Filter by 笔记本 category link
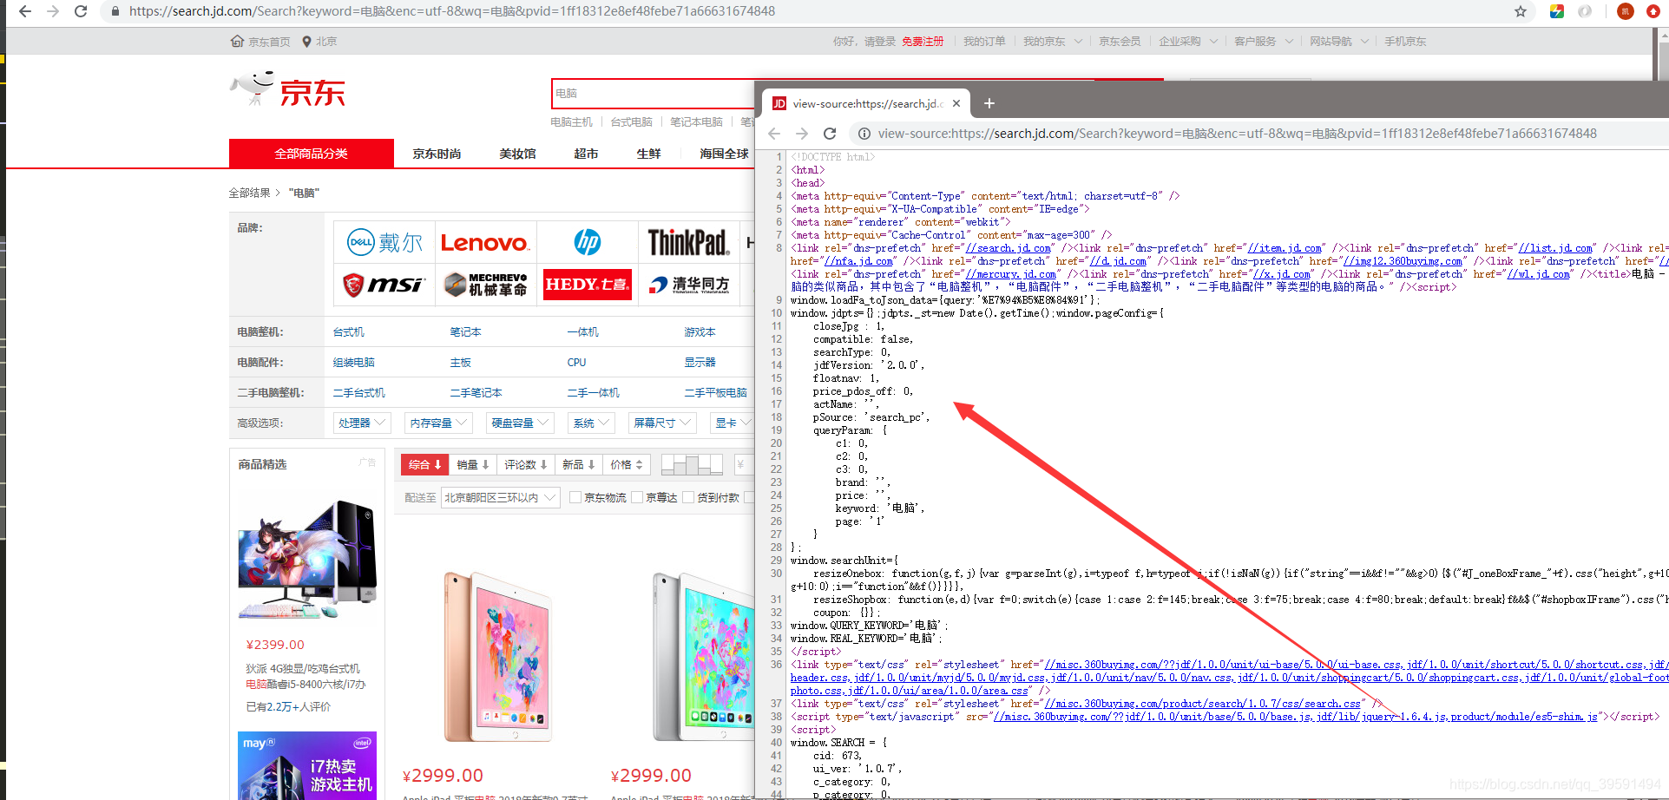The image size is (1669, 800). 465,332
